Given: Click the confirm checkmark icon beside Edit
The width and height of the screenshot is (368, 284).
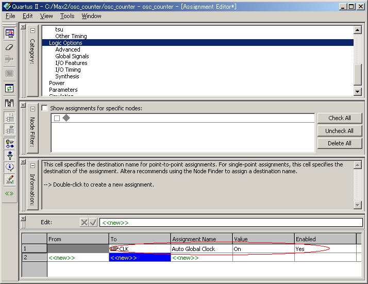Looking at the screenshot, I should pyautogui.click(x=93, y=222).
